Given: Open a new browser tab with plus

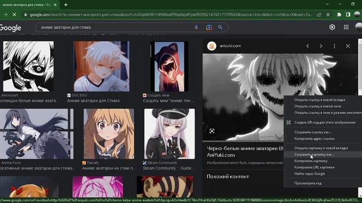Looking at the screenshot, I should point(66,5).
